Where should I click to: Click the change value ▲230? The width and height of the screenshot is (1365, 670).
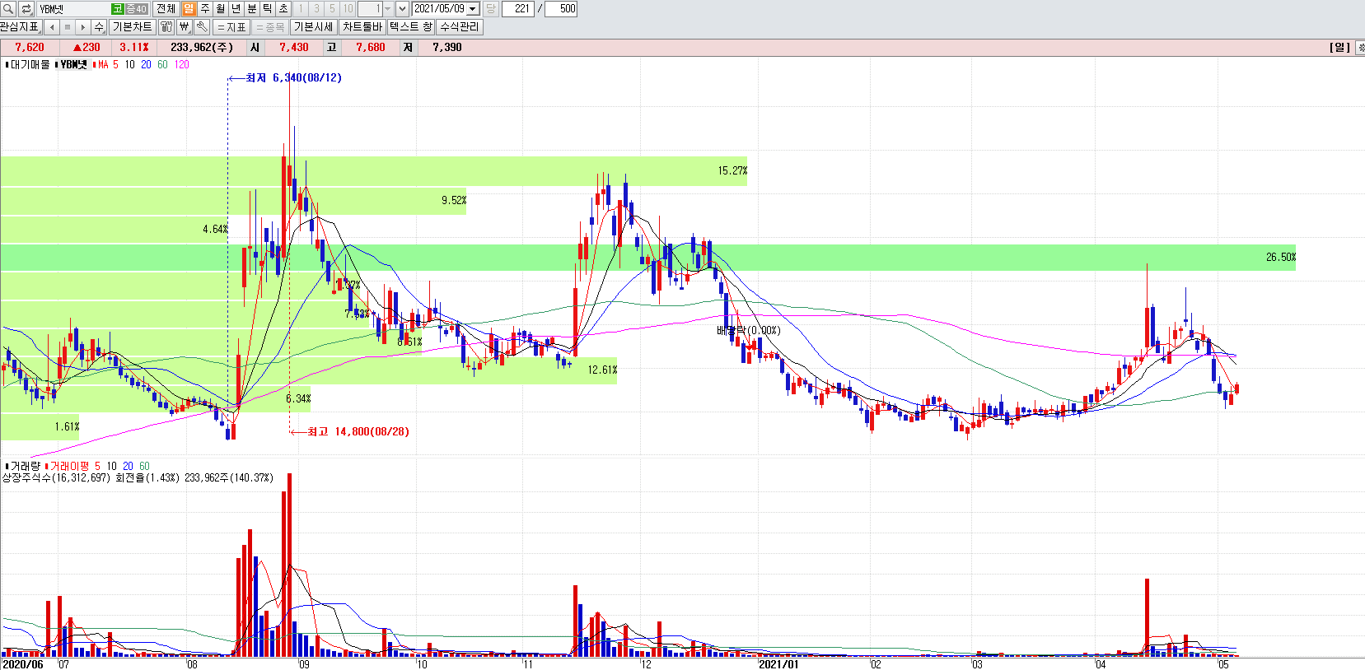[86, 48]
